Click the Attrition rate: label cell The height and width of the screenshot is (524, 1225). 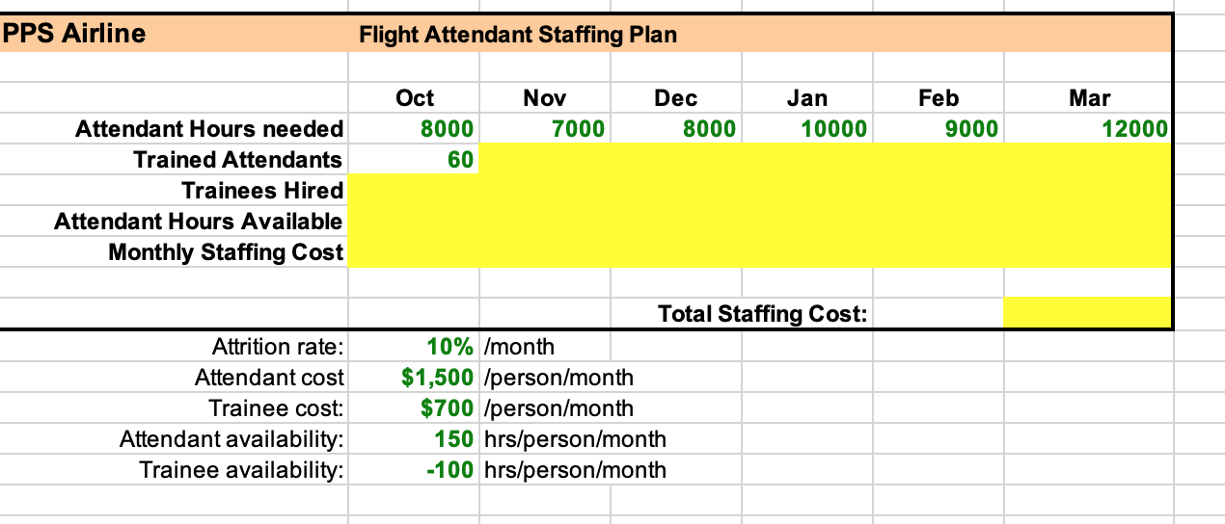coord(174,347)
